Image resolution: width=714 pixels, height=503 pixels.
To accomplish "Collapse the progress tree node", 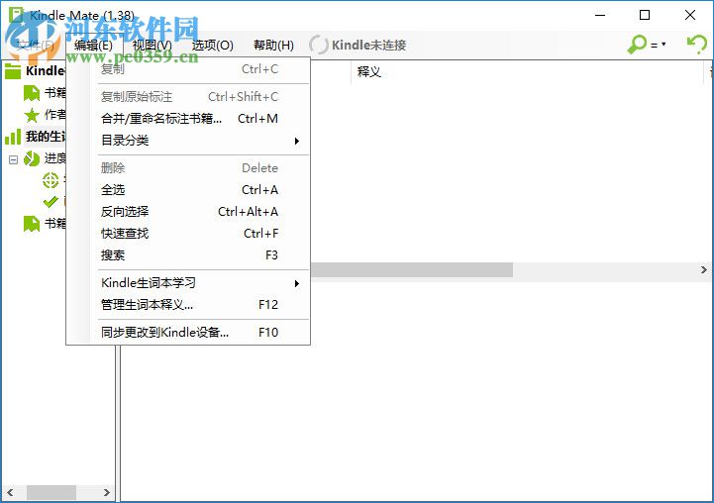I will coord(13,159).
